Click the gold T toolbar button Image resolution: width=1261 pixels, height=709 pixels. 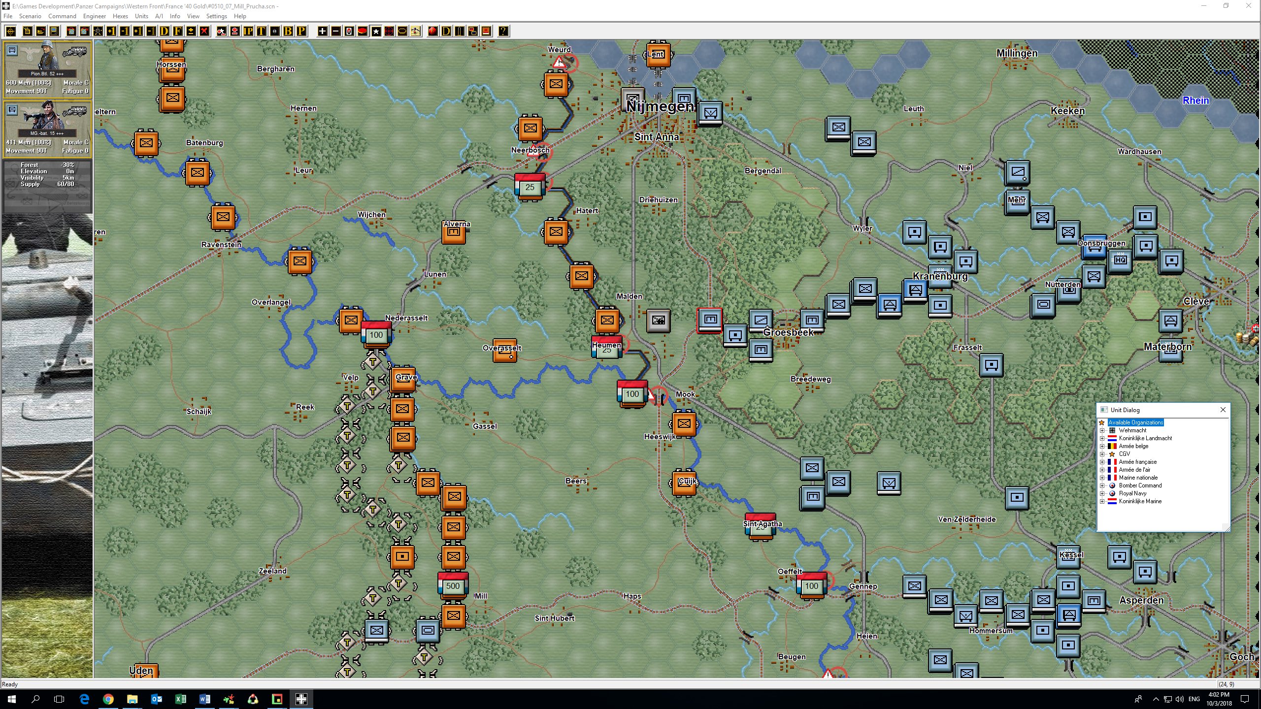261,32
